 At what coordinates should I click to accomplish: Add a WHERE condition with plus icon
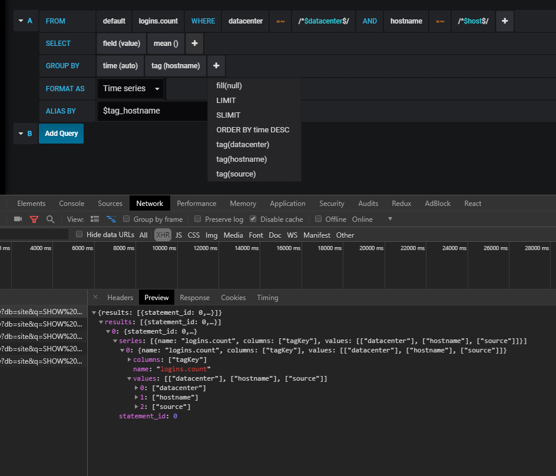click(x=505, y=21)
